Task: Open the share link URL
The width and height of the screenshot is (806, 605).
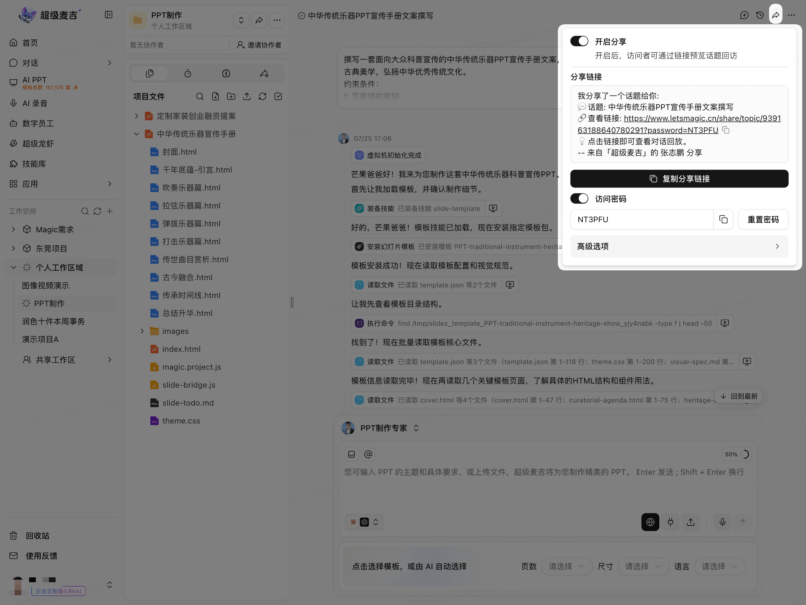Action: pos(679,124)
